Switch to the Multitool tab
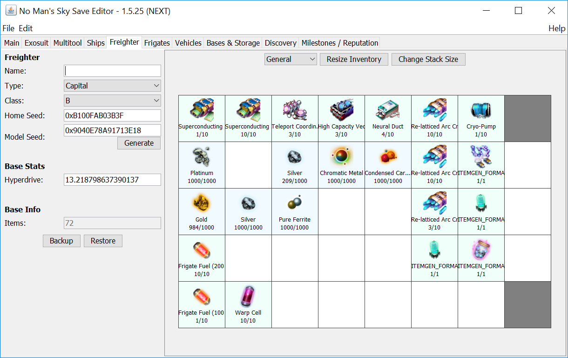The height and width of the screenshot is (358, 568). click(x=68, y=43)
